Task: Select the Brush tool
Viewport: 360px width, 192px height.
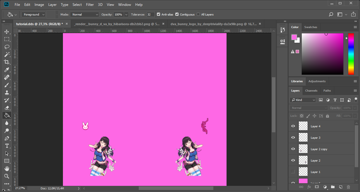Action: pyautogui.click(x=7, y=85)
